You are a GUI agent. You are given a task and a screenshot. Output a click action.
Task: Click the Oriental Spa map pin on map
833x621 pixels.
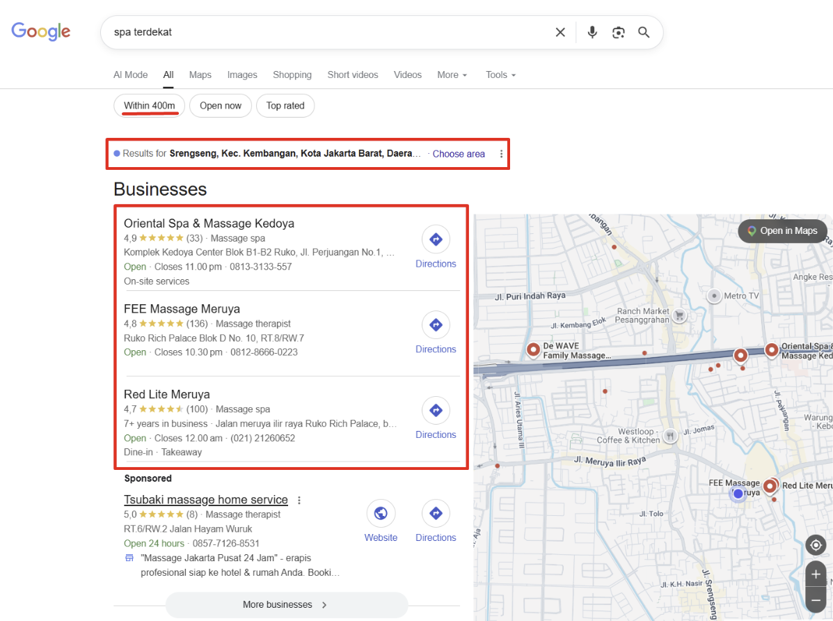(x=771, y=350)
